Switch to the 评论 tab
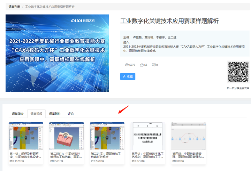The image size is (251, 171). pos(71,114)
